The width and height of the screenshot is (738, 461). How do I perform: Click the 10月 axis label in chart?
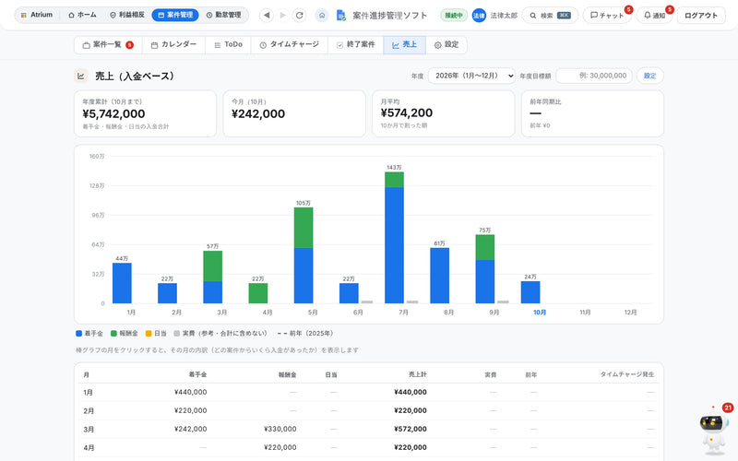[x=540, y=313]
